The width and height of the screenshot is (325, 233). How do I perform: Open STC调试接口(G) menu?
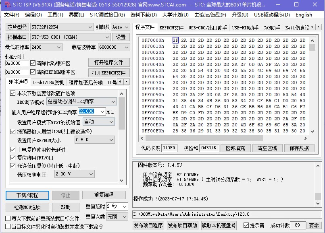tap(107, 15)
